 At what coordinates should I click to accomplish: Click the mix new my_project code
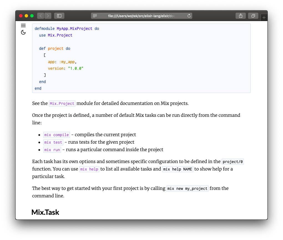[x=187, y=189]
